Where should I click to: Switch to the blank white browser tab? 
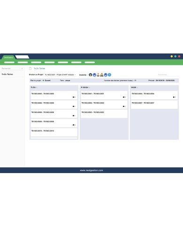(22, 57)
